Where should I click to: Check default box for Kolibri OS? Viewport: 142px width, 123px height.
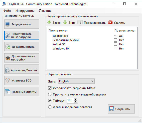tap(115, 44)
